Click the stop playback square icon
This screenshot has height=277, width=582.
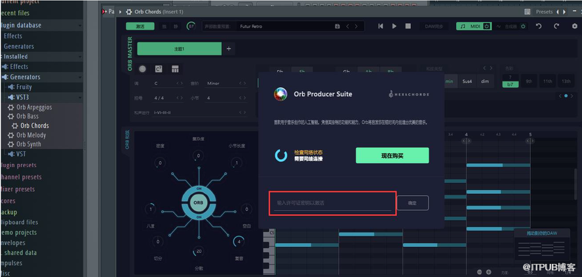408,26
